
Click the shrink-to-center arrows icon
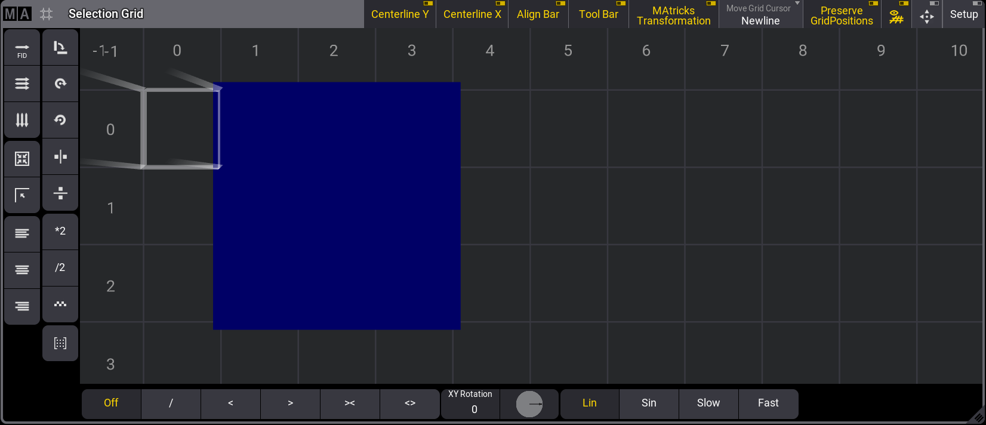click(22, 159)
